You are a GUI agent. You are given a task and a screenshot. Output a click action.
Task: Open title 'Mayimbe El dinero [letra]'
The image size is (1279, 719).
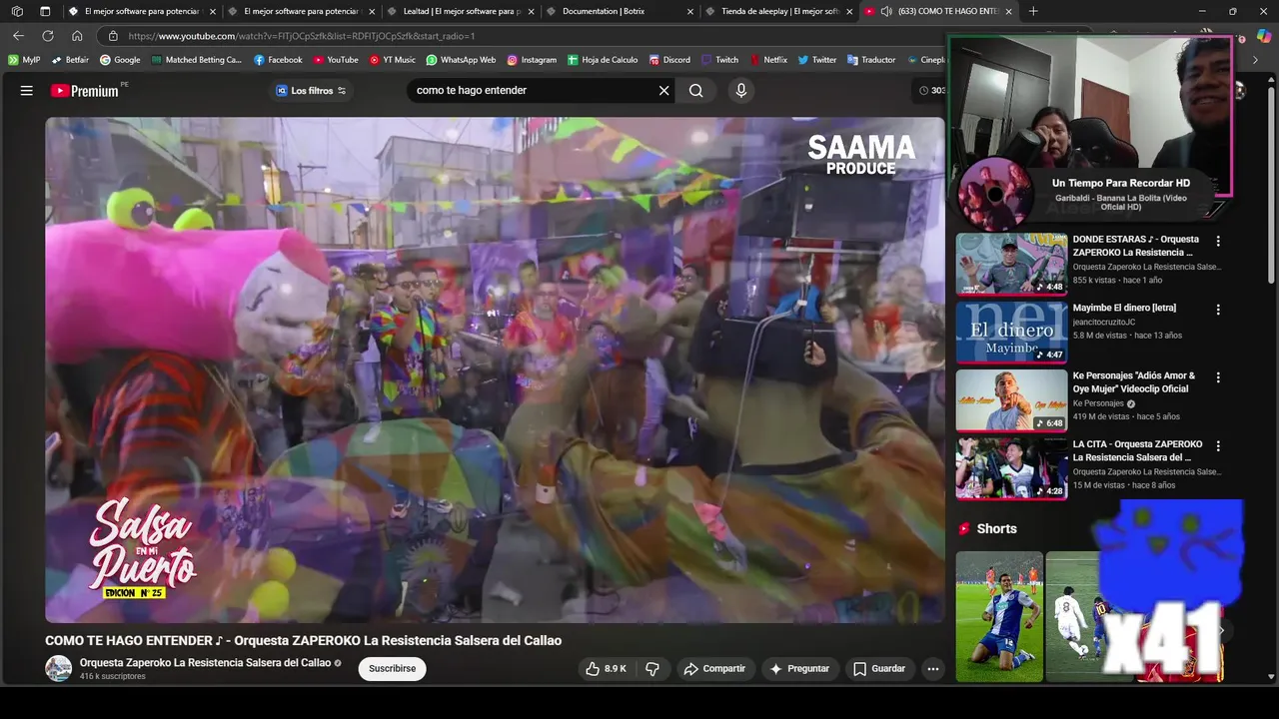tap(1124, 308)
